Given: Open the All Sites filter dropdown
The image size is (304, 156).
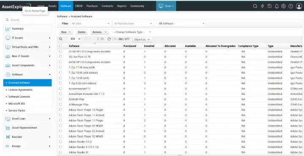Looking at the screenshot, I should (x=91, y=24).
